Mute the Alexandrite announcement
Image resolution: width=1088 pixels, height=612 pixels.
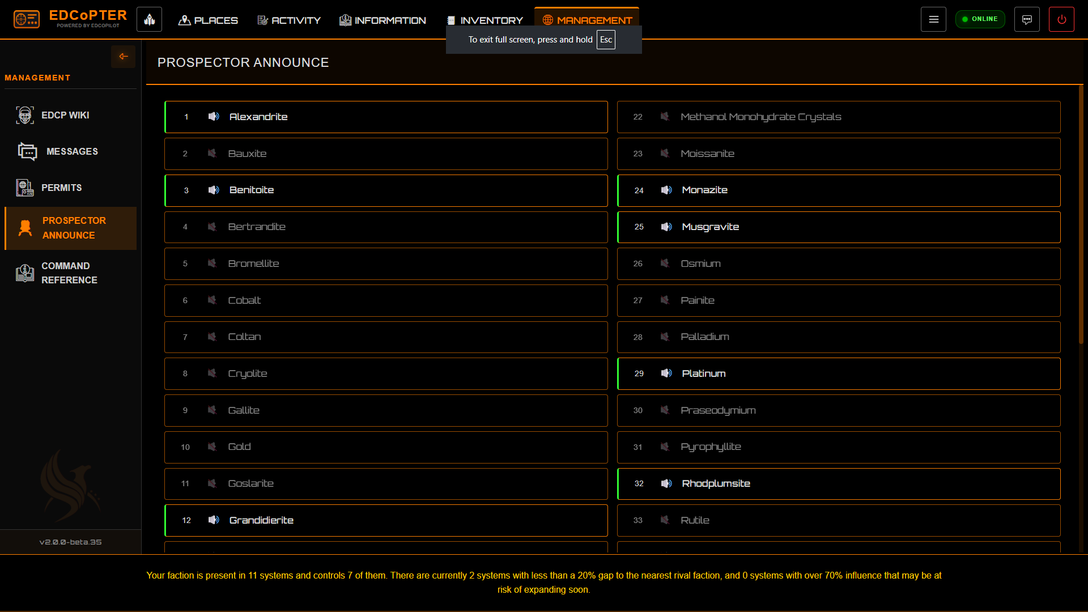point(214,117)
